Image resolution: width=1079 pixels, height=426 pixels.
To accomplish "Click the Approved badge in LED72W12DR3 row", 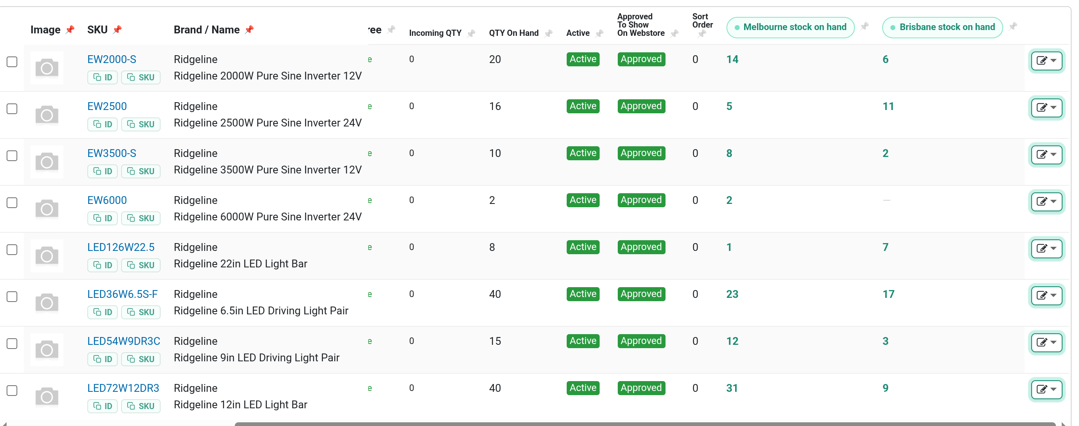I will click(x=641, y=387).
